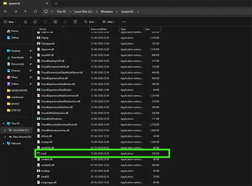Click the Paste toolbar icon

pyautogui.click(x=45, y=22)
